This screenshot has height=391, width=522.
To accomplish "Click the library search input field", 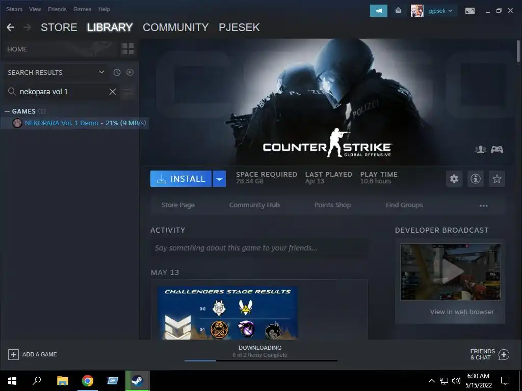I will click(63, 92).
